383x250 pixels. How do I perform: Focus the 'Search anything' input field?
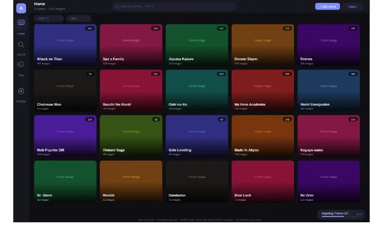tap(174, 6)
